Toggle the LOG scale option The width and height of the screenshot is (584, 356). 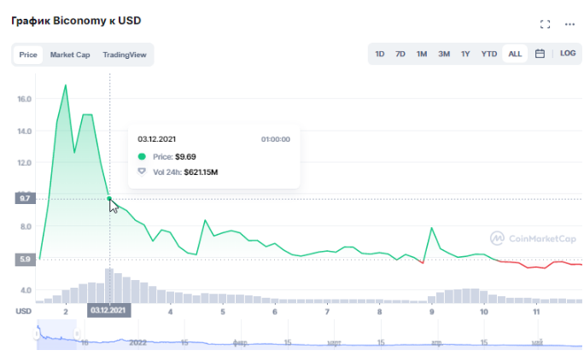pyautogui.click(x=568, y=54)
